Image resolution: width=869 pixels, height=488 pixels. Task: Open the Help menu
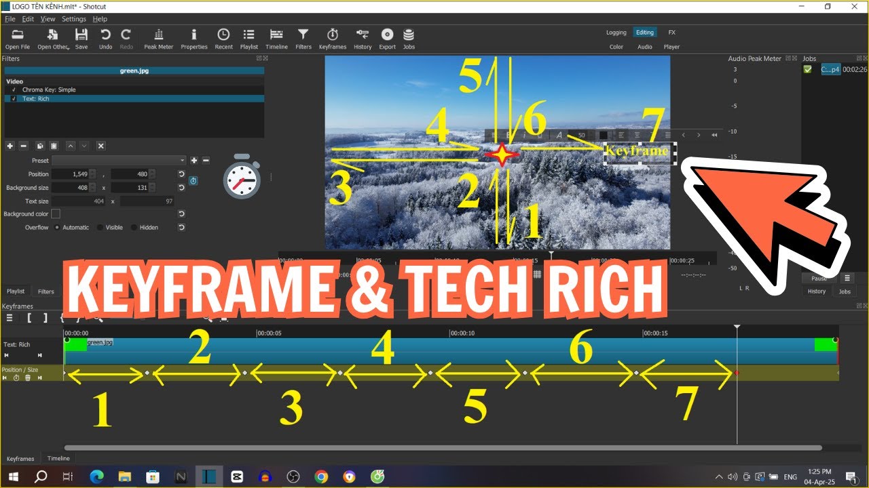coord(100,19)
